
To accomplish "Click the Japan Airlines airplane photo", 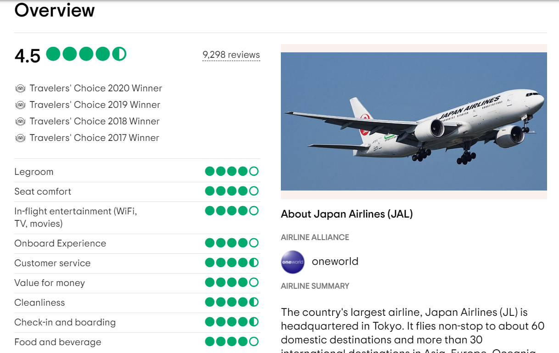I will point(414,121).
